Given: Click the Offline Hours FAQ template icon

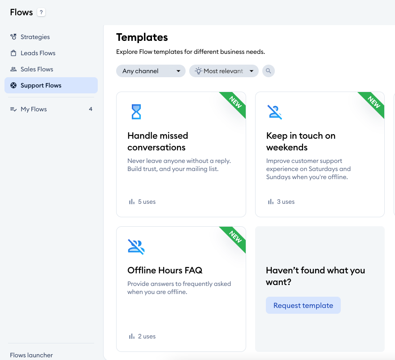Looking at the screenshot, I should pos(136,246).
